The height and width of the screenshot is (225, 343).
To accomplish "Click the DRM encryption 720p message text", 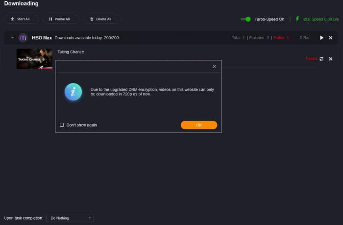I will pos(152,92).
